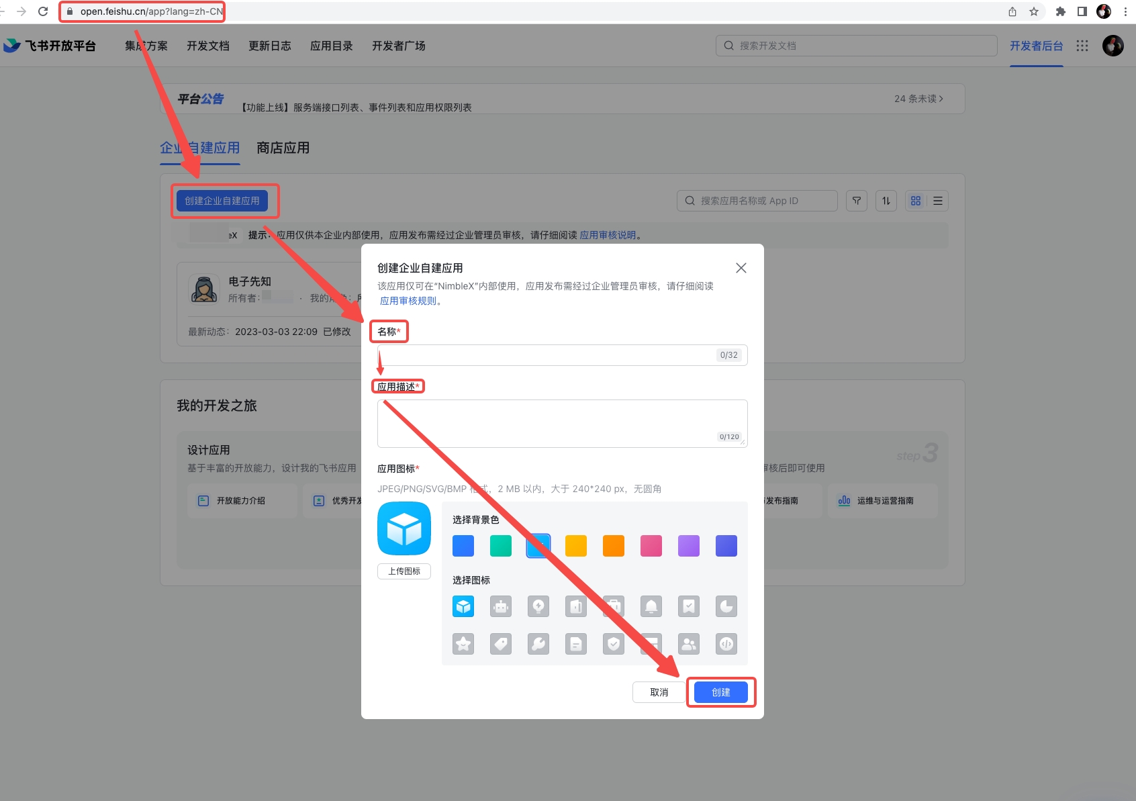
Task: Choose the briefcase app icon
Action: click(x=614, y=606)
